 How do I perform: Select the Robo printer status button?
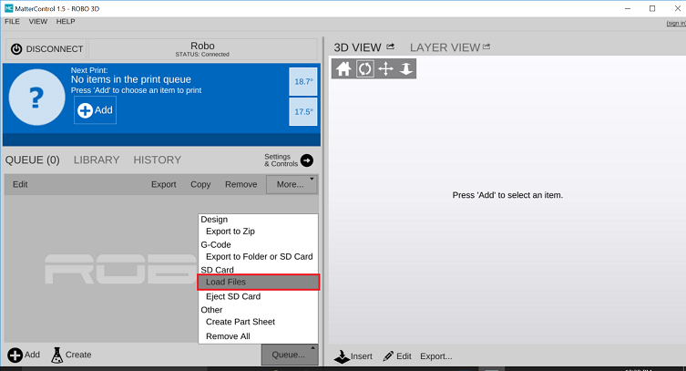click(202, 49)
